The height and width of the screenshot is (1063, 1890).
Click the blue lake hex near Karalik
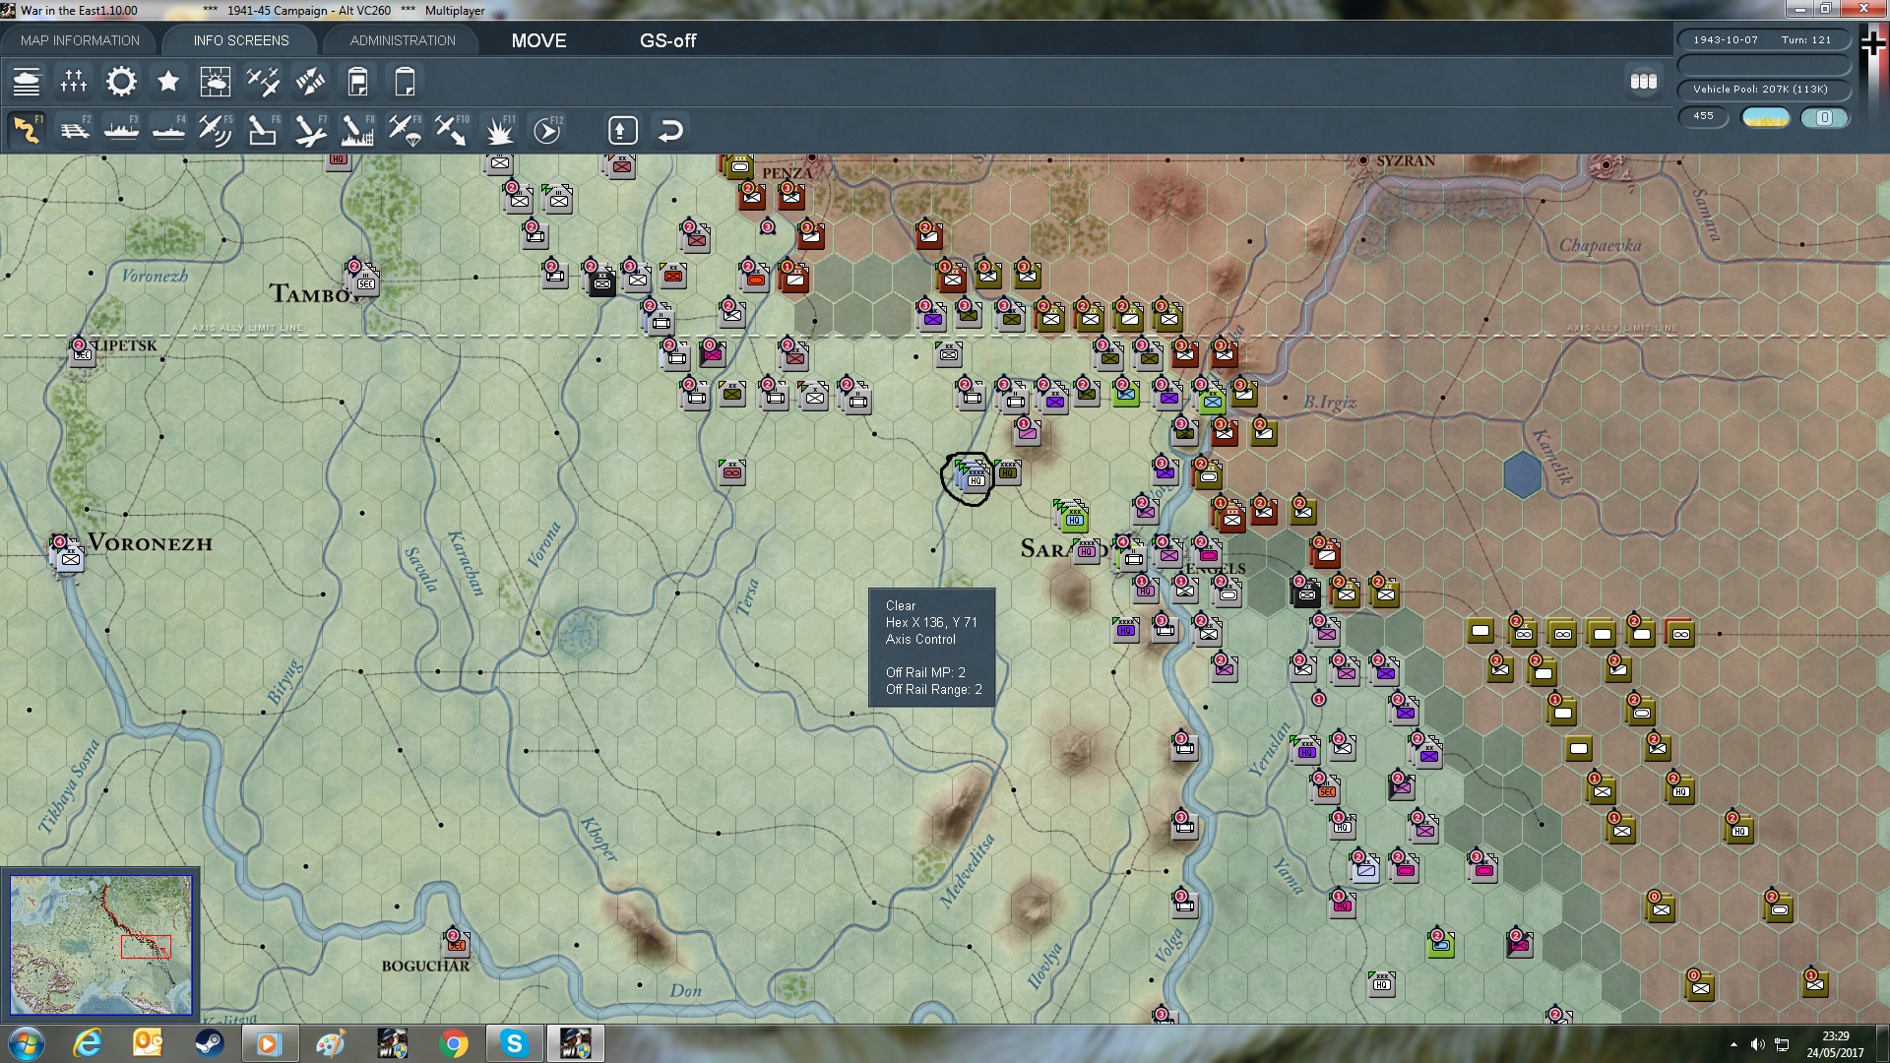pos(1522,474)
